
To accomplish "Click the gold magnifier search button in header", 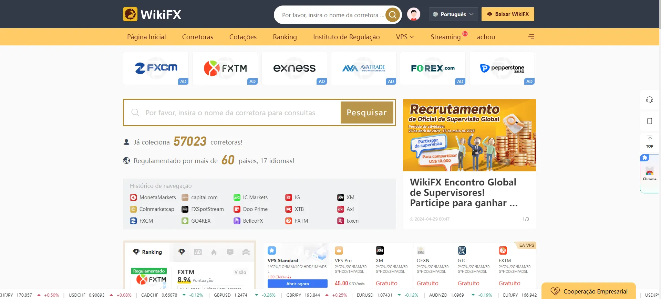I will (392, 15).
